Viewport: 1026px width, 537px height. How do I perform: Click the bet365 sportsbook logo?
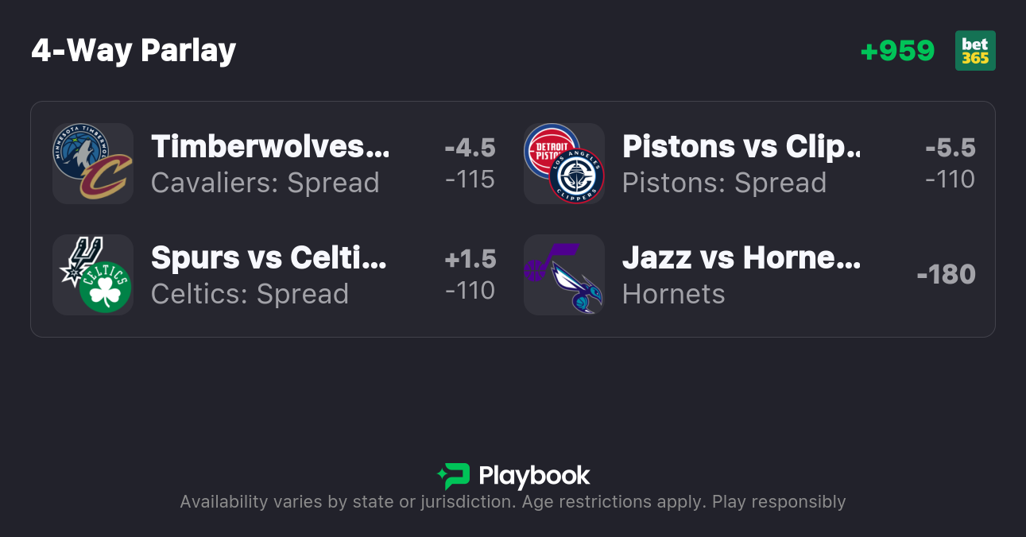(x=975, y=51)
